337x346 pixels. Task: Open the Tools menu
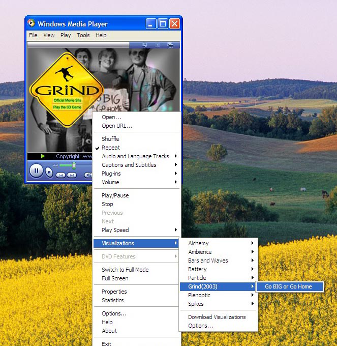click(x=83, y=35)
